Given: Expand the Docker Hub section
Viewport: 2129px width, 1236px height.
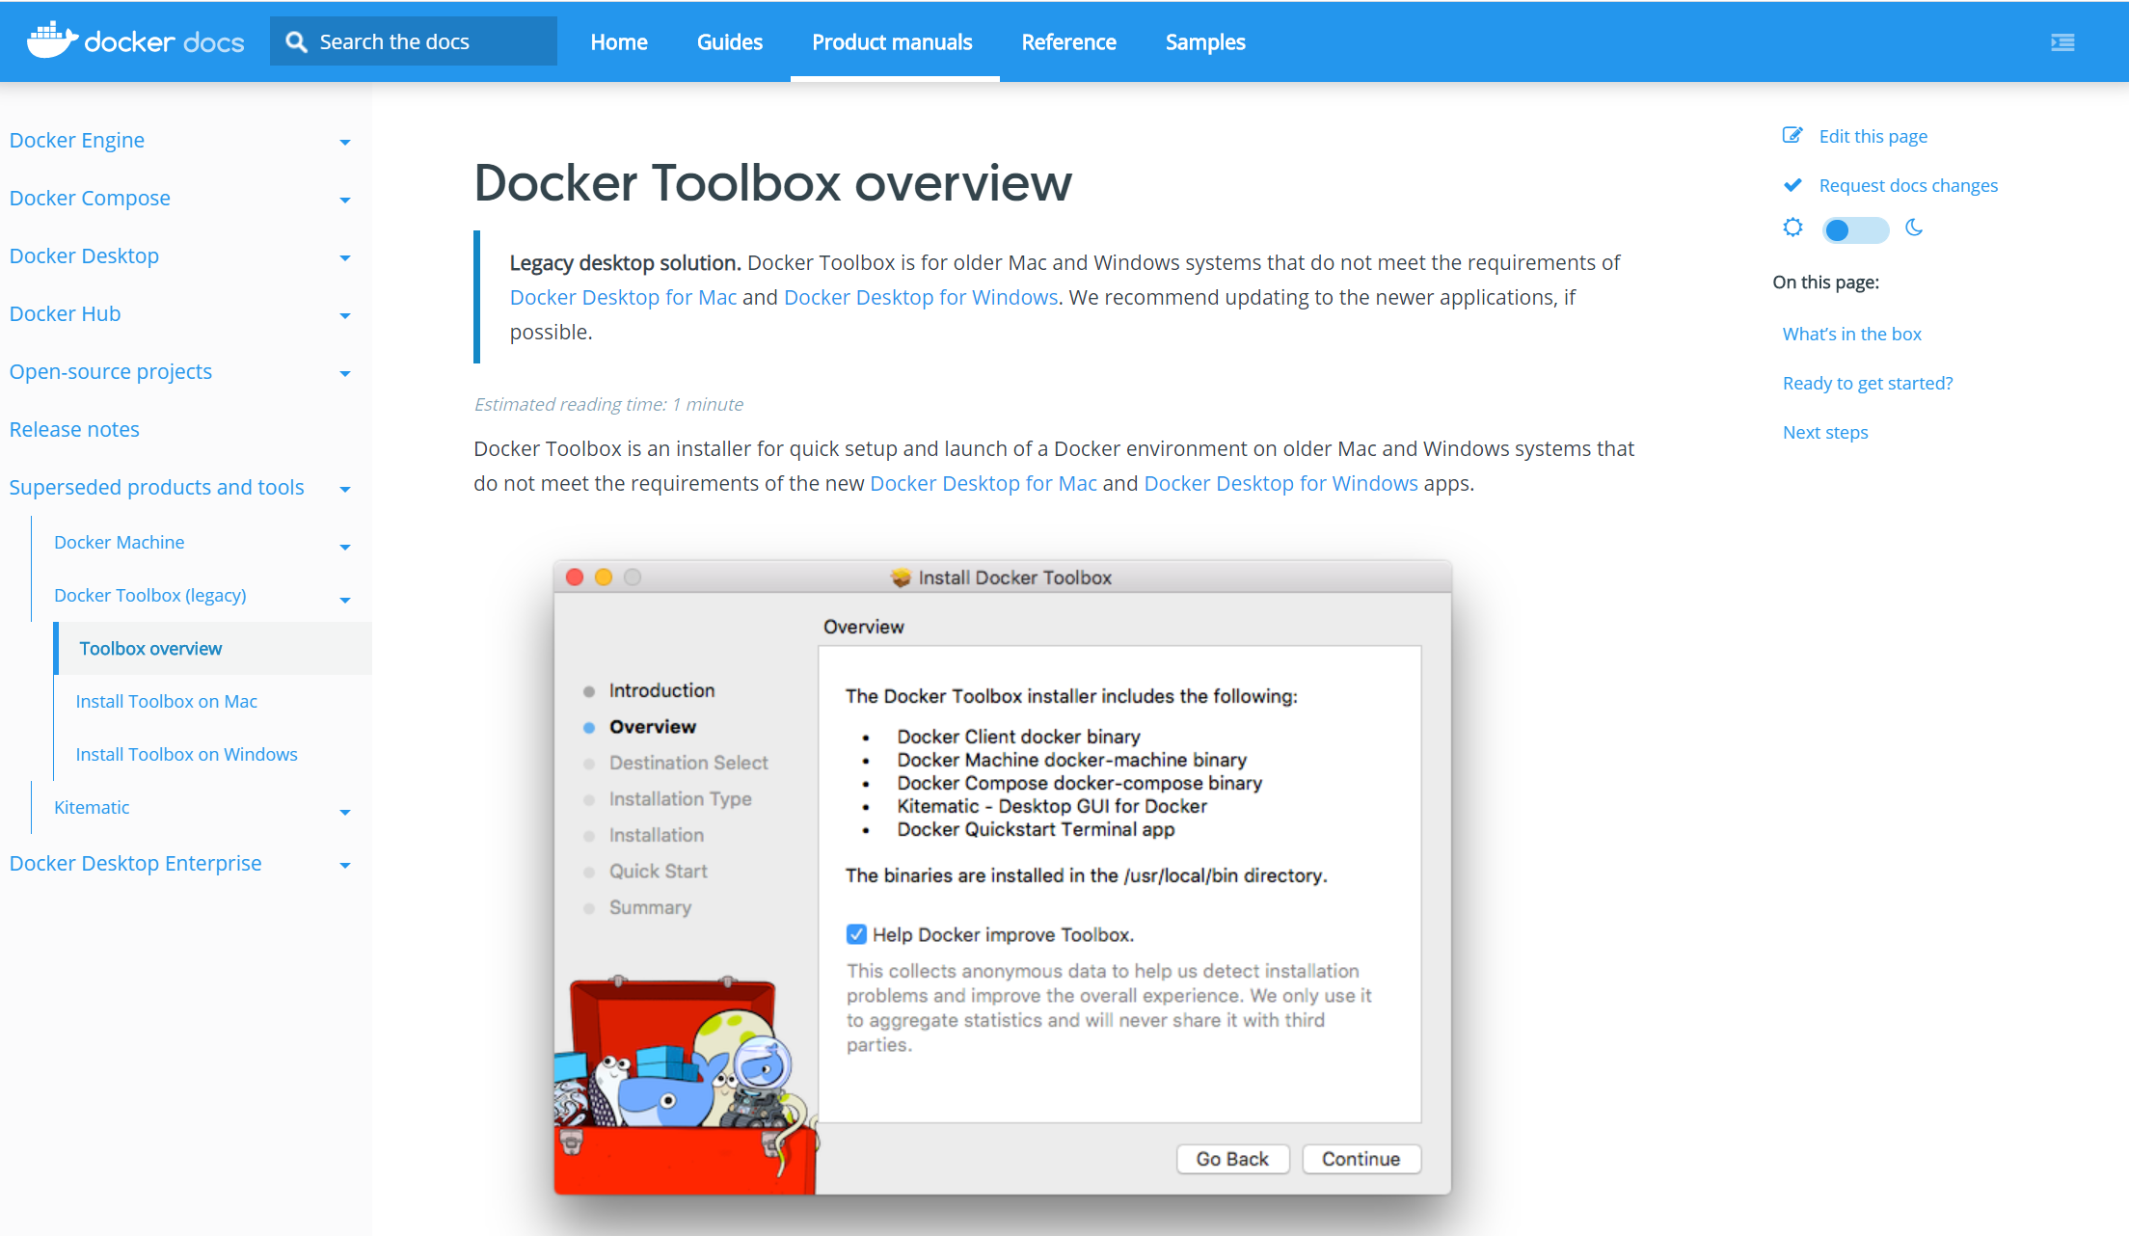Looking at the screenshot, I should pyautogui.click(x=345, y=315).
